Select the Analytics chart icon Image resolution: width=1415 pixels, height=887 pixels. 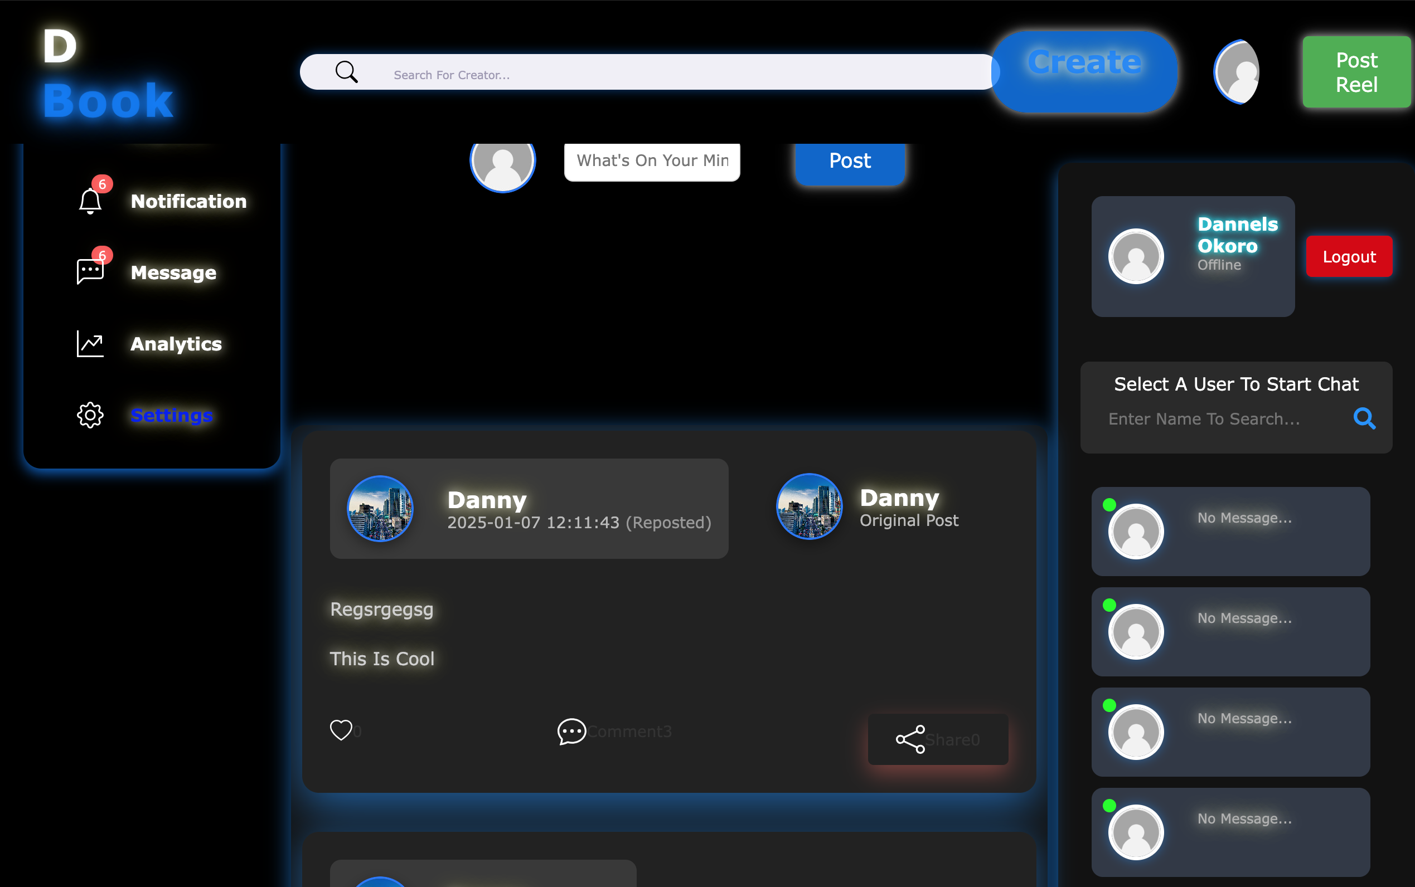89,343
